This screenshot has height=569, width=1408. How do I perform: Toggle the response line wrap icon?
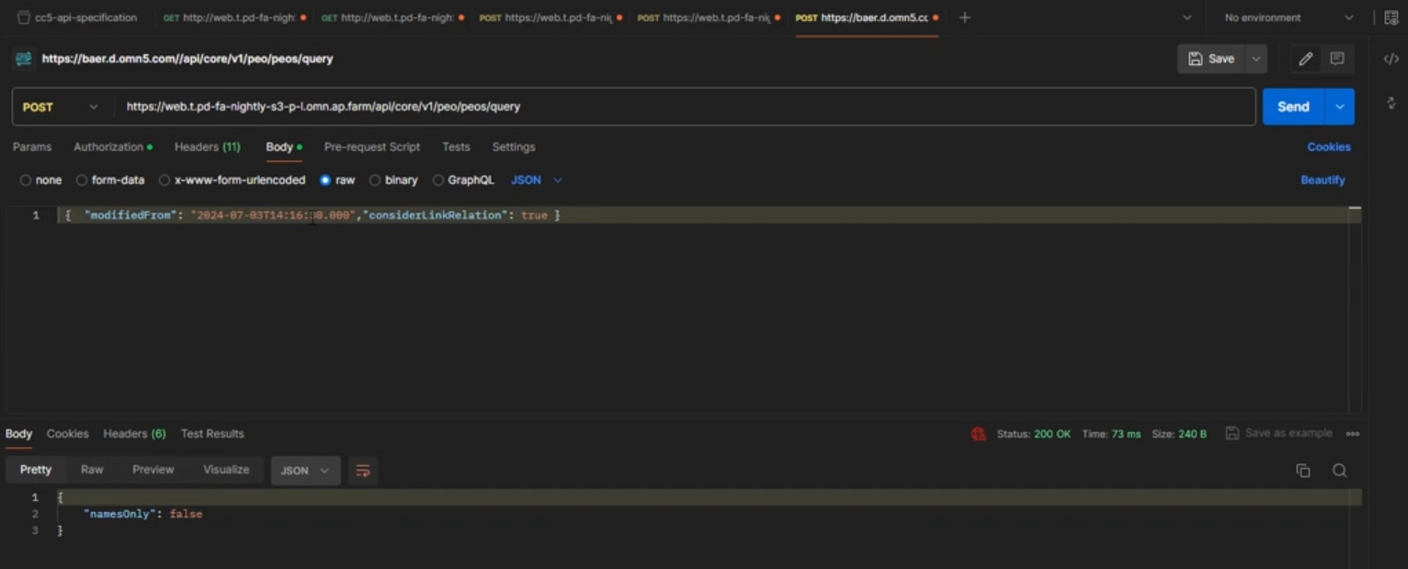point(363,471)
